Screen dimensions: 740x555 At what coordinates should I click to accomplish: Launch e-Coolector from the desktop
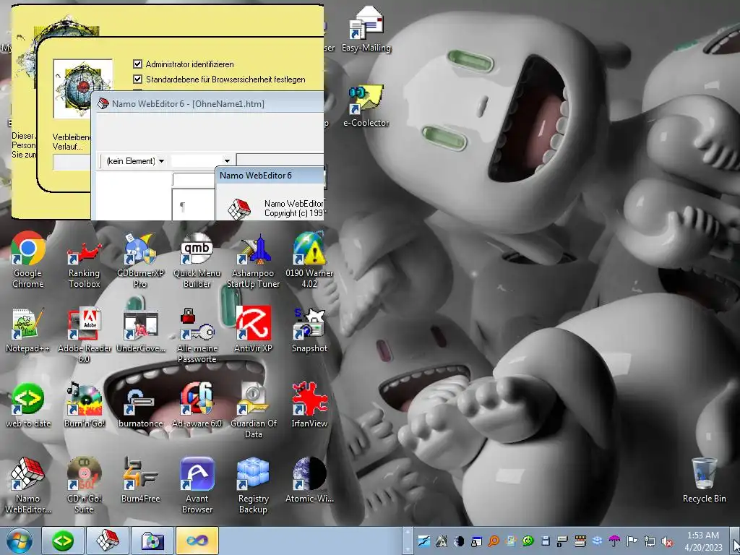[x=366, y=106]
